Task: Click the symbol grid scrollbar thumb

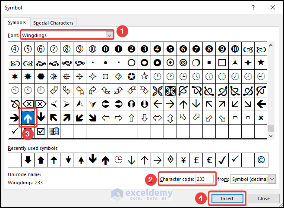Action: [x=271, y=128]
